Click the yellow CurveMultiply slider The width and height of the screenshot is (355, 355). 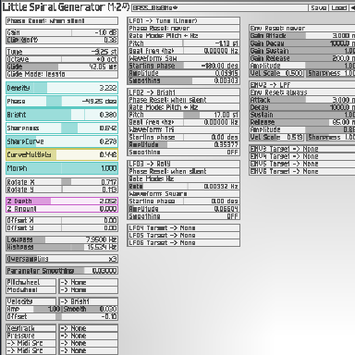click(x=62, y=154)
